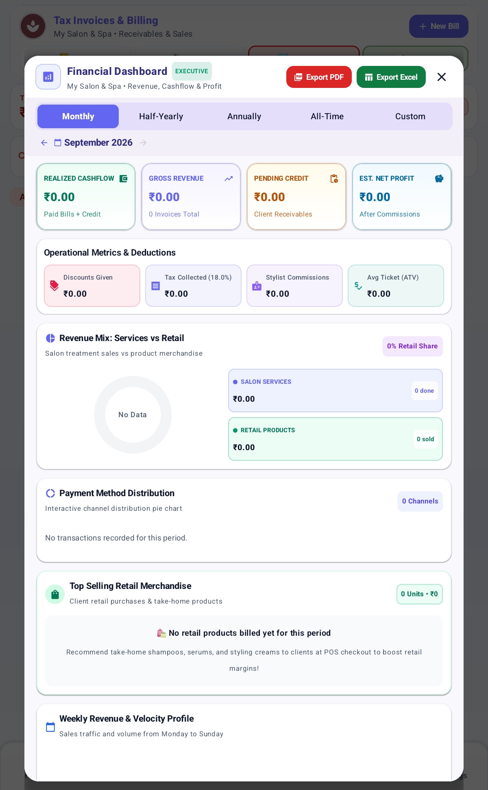Choose the Custom period tab
Viewport: 488px width, 790px height.
tap(410, 116)
